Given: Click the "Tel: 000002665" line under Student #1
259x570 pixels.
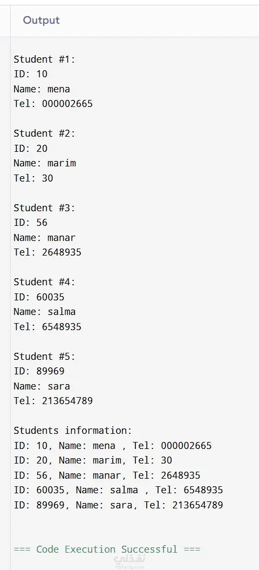Looking at the screenshot, I should click(53, 104).
